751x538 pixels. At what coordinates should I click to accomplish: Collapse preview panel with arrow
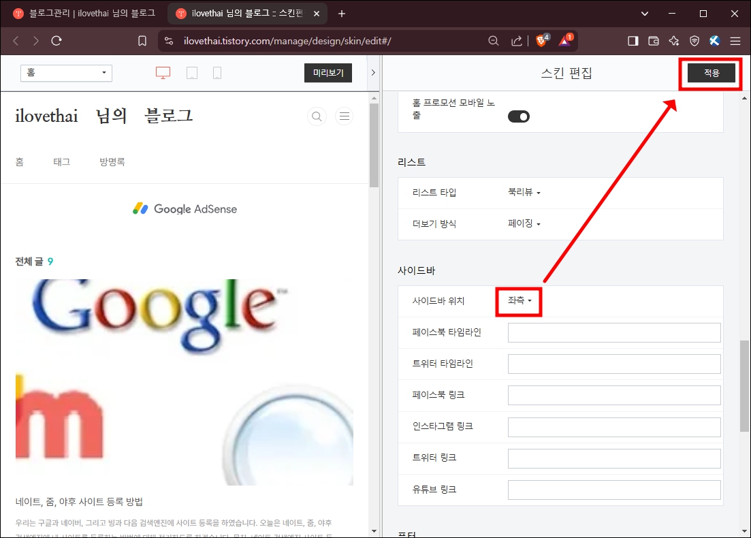pos(373,73)
